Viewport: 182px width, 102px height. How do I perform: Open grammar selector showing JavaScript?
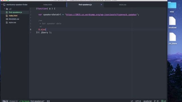coord(147,101)
